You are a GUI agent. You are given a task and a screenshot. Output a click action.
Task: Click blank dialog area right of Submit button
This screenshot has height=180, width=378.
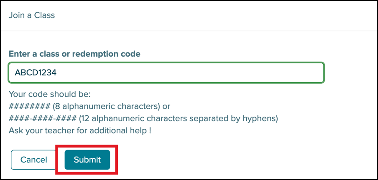(230, 160)
